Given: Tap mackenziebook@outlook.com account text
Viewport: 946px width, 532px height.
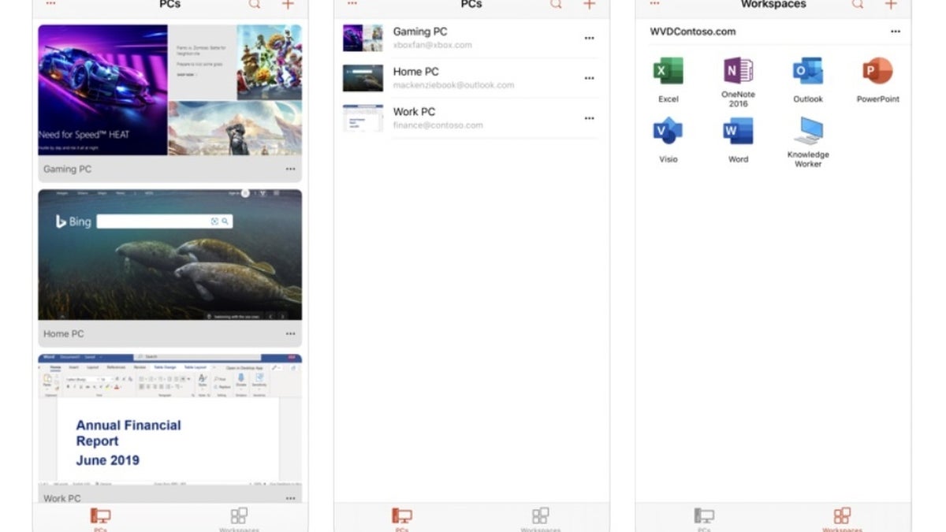Looking at the screenshot, I should point(454,85).
